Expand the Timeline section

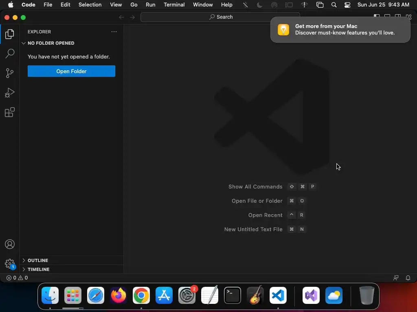(x=72, y=269)
